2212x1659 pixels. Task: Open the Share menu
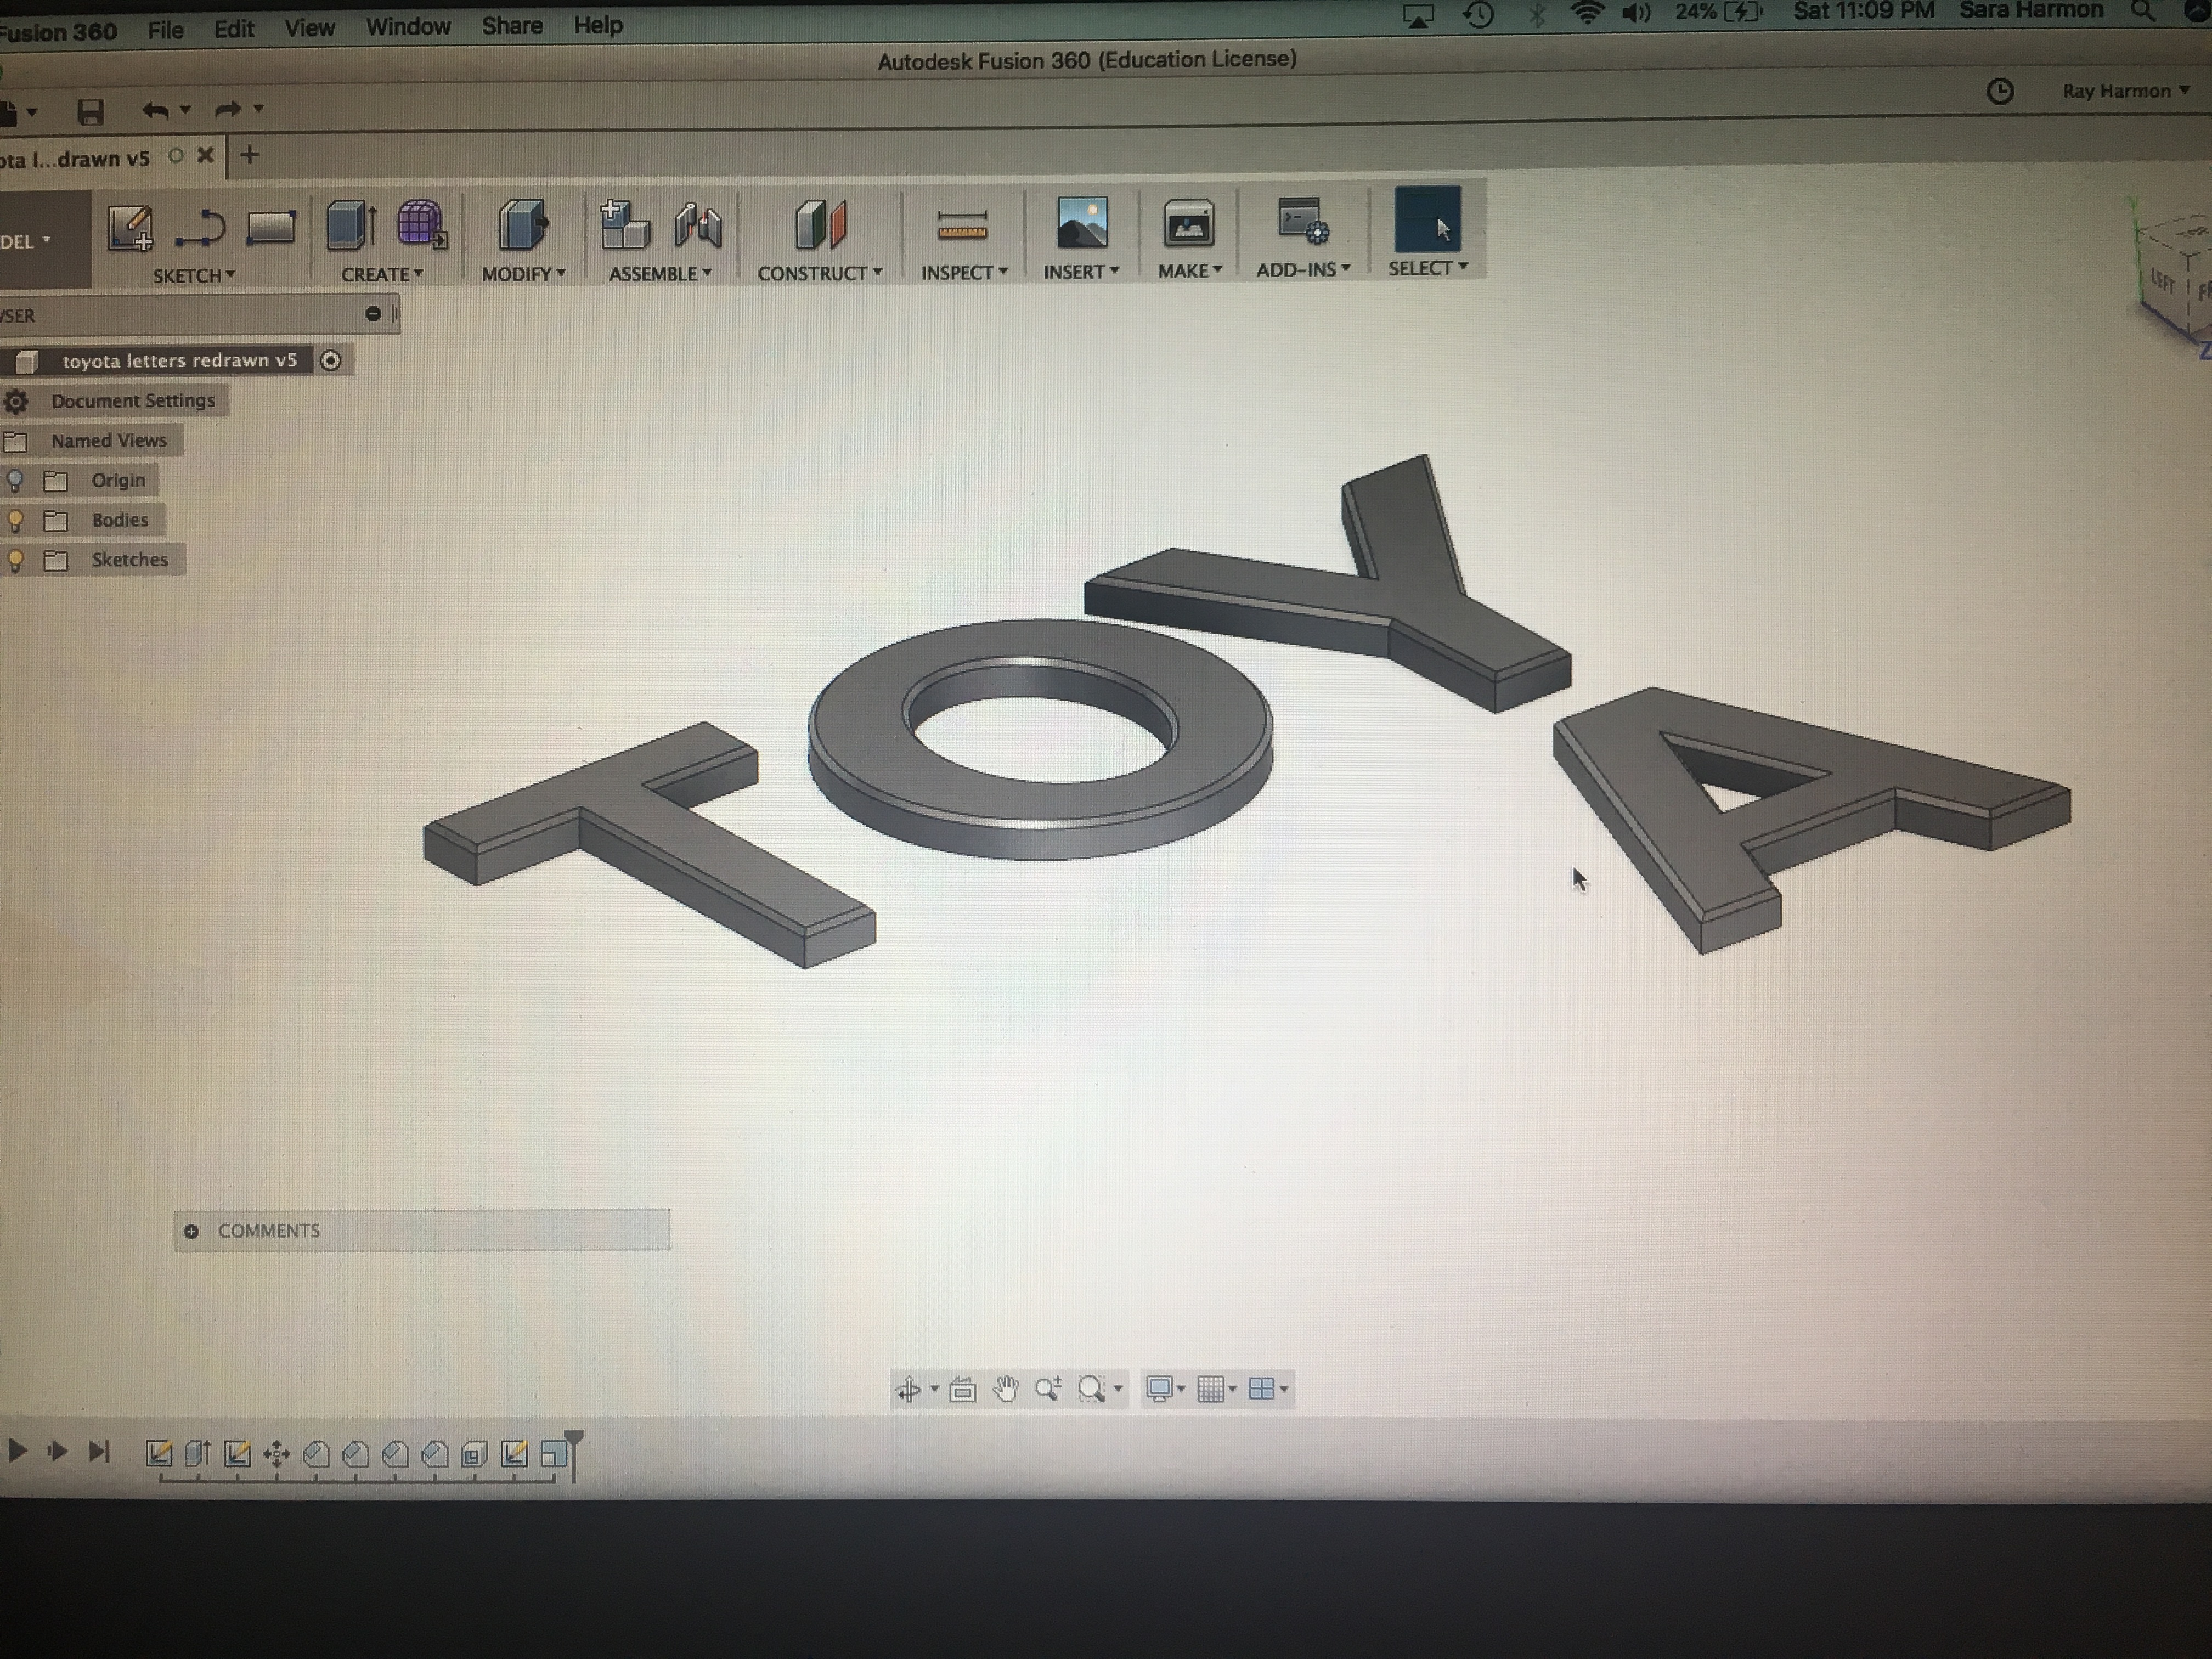(x=512, y=26)
